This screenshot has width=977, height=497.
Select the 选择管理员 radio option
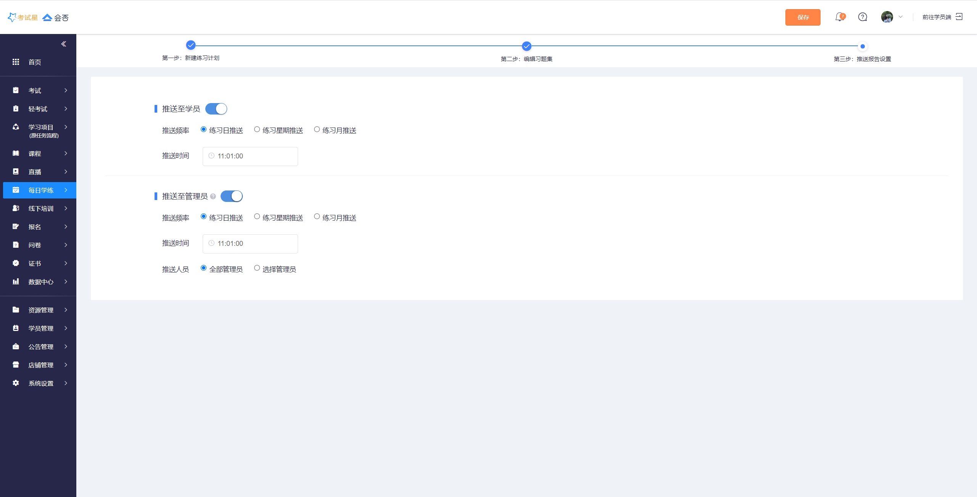coord(257,268)
